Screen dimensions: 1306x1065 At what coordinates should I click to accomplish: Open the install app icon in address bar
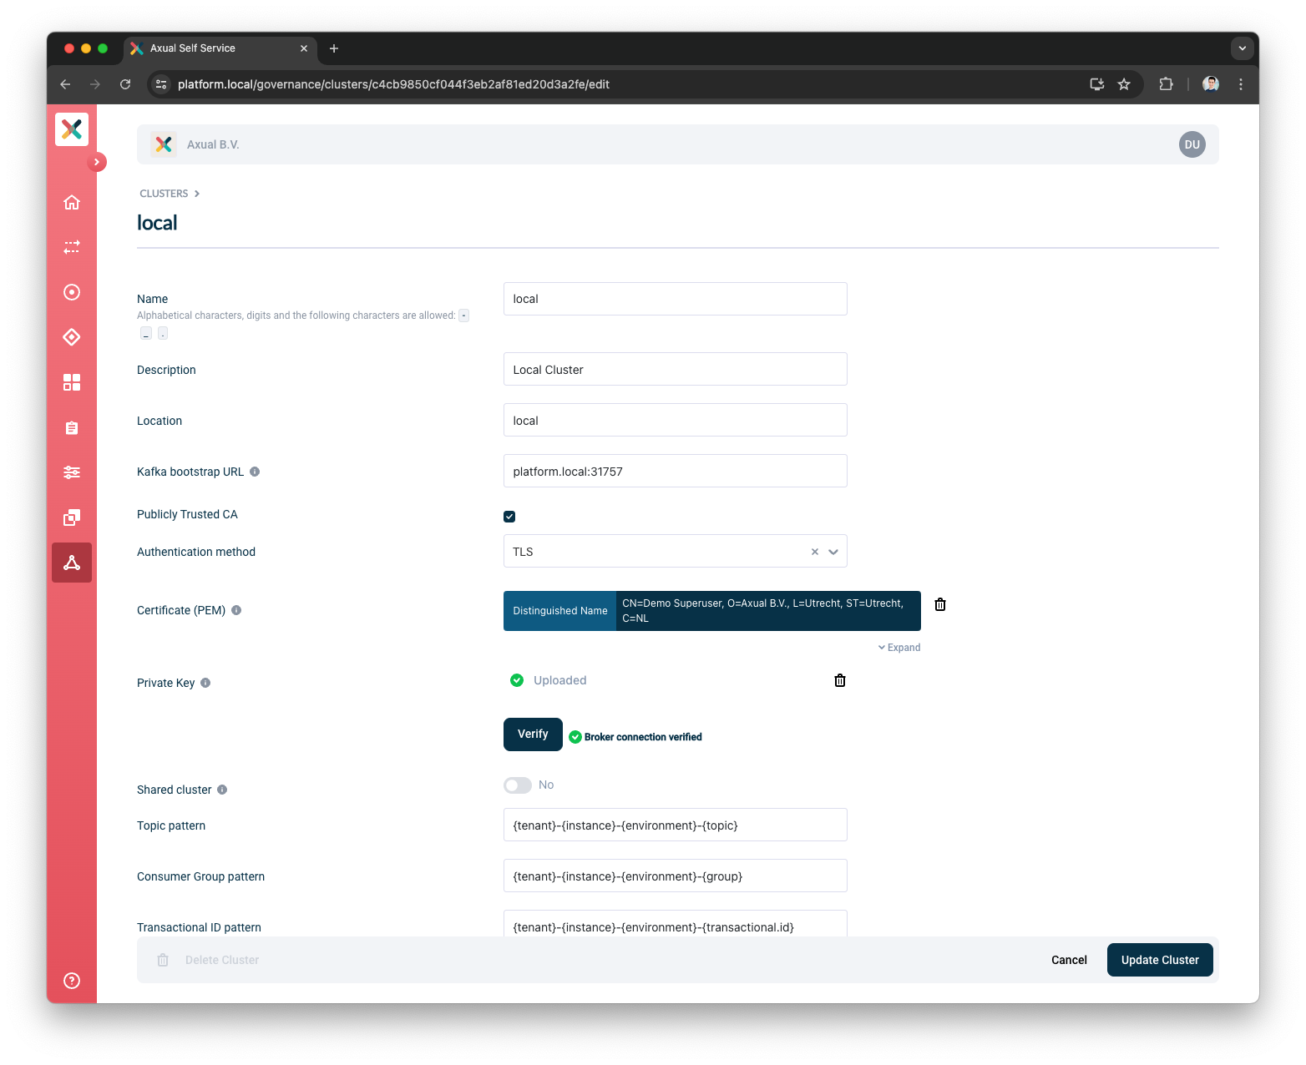(1097, 84)
